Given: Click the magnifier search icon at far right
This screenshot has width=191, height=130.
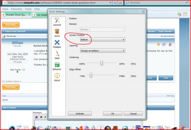Looking at the screenshot, I should point(187,3).
